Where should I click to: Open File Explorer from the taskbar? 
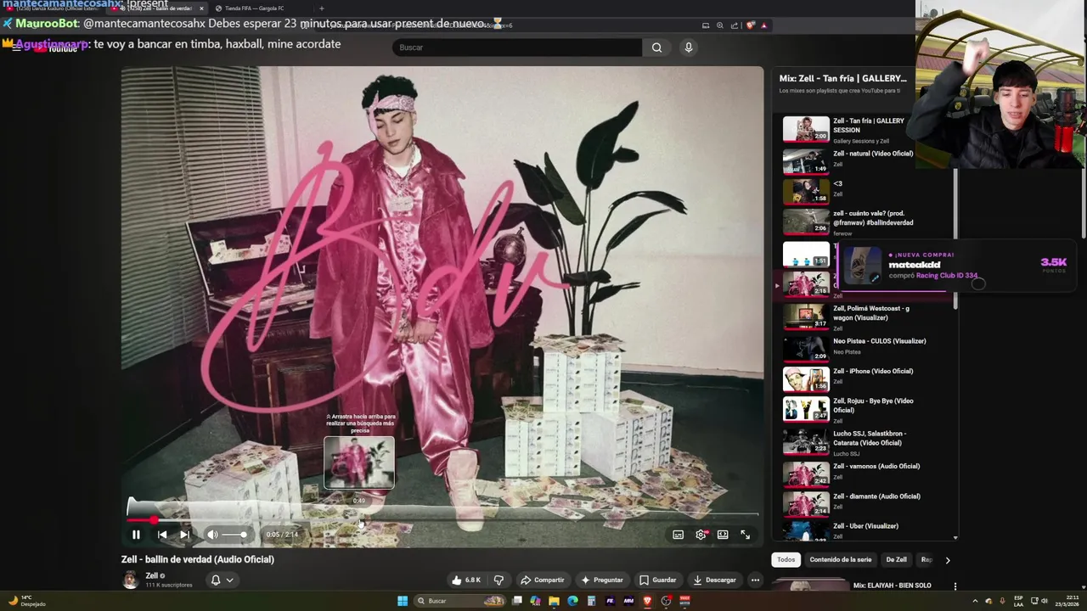pyautogui.click(x=554, y=601)
